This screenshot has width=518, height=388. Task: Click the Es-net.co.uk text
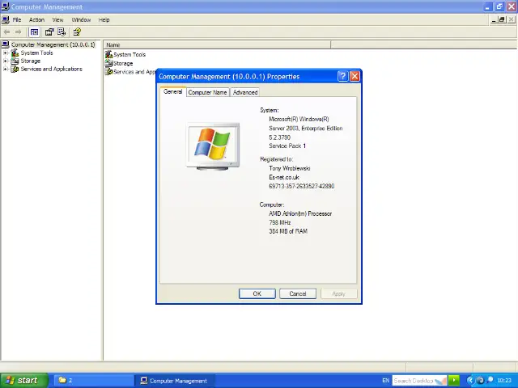click(x=284, y=177)
